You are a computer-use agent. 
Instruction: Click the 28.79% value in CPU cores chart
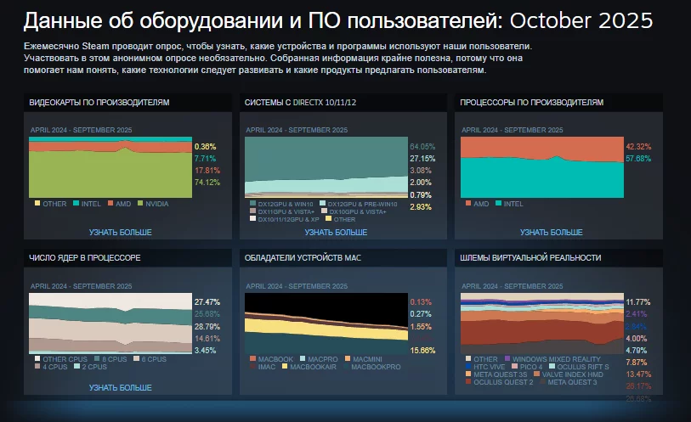pos(207,327)
